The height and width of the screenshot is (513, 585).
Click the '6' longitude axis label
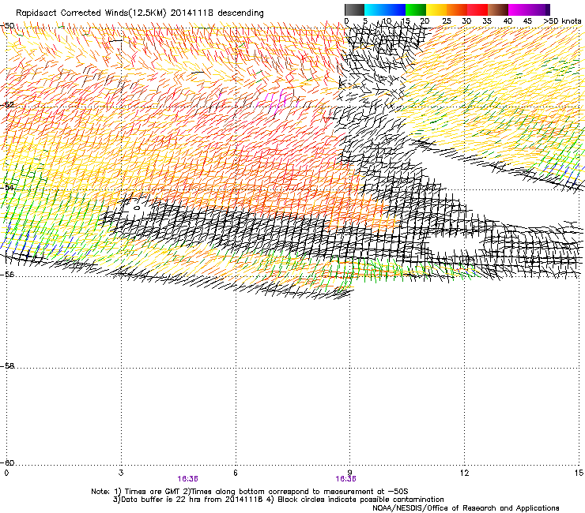coord(236,473)
